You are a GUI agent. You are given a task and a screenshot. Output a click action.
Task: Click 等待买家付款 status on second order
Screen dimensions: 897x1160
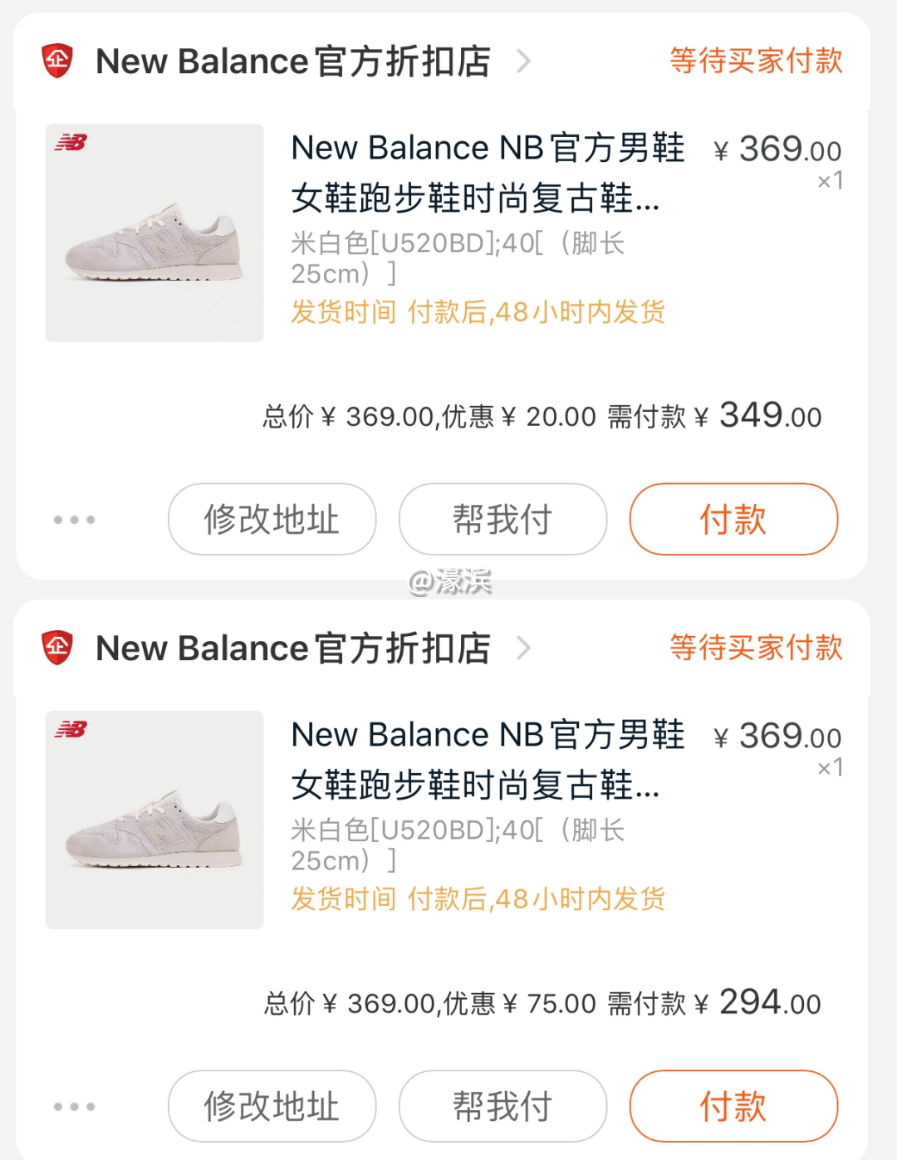coord(756,648)
